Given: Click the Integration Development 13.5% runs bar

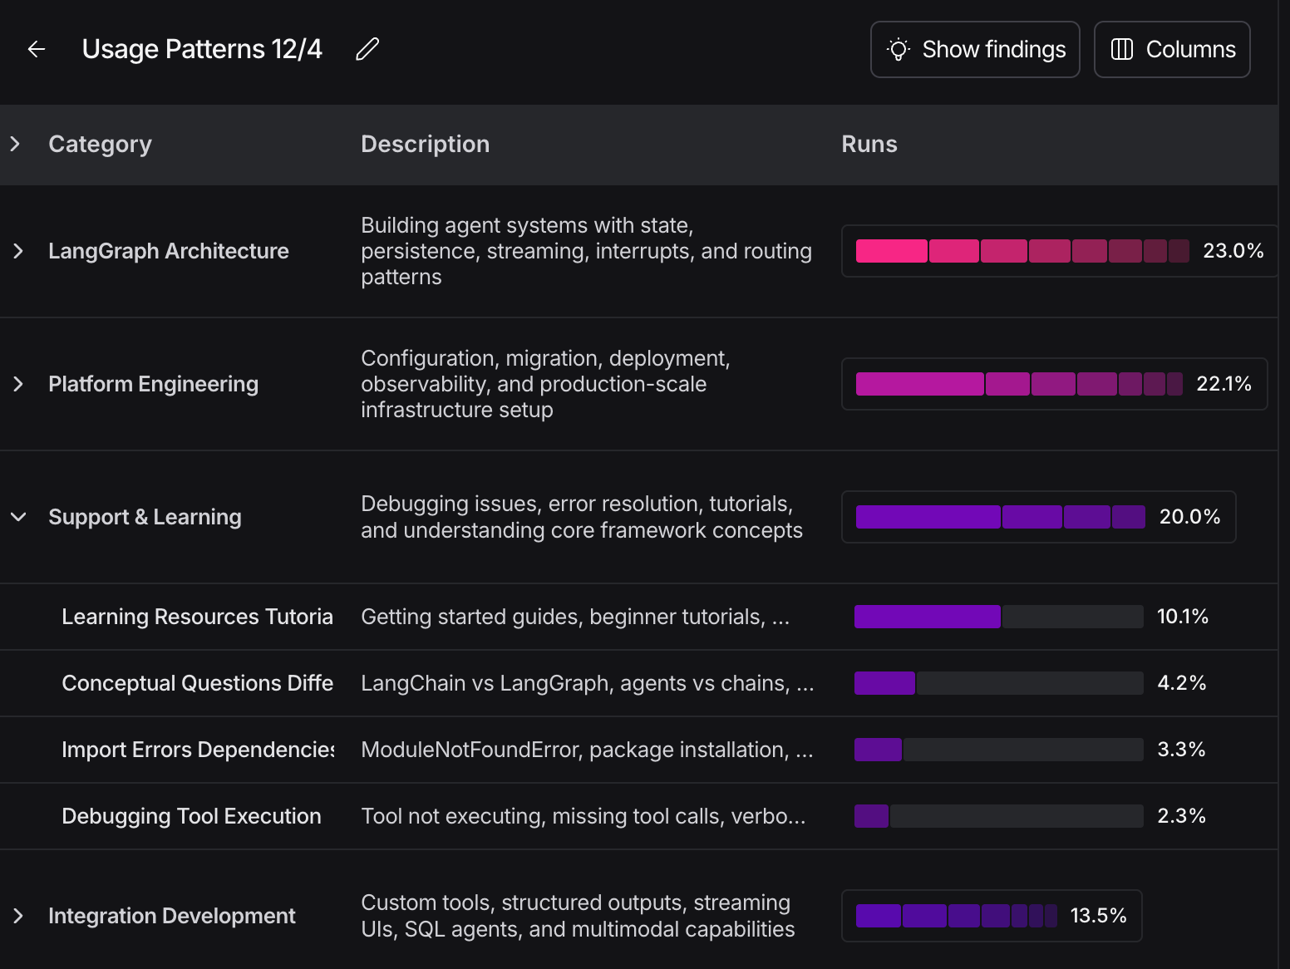Looking at the screenshot, I should [x=956, y=916].
